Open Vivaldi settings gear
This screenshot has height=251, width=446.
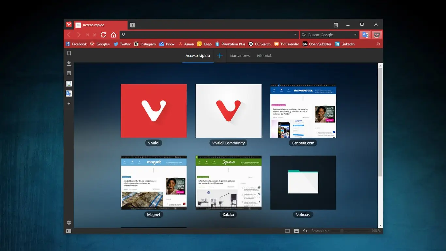(x=69, y=223)
